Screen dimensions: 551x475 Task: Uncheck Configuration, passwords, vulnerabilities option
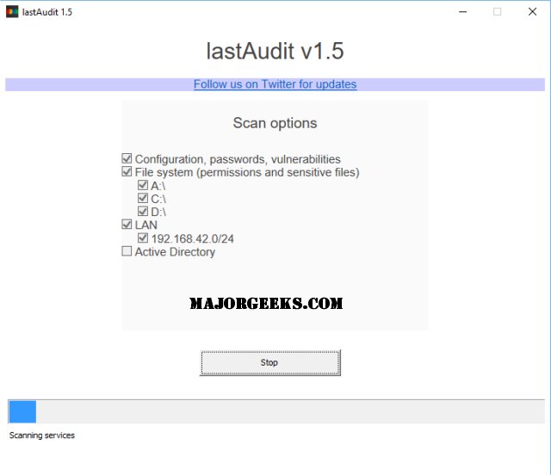pyautogui.click(x=127, y=158)
